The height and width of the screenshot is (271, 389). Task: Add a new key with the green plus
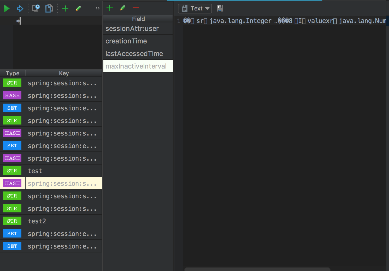[x=65, y=9]
